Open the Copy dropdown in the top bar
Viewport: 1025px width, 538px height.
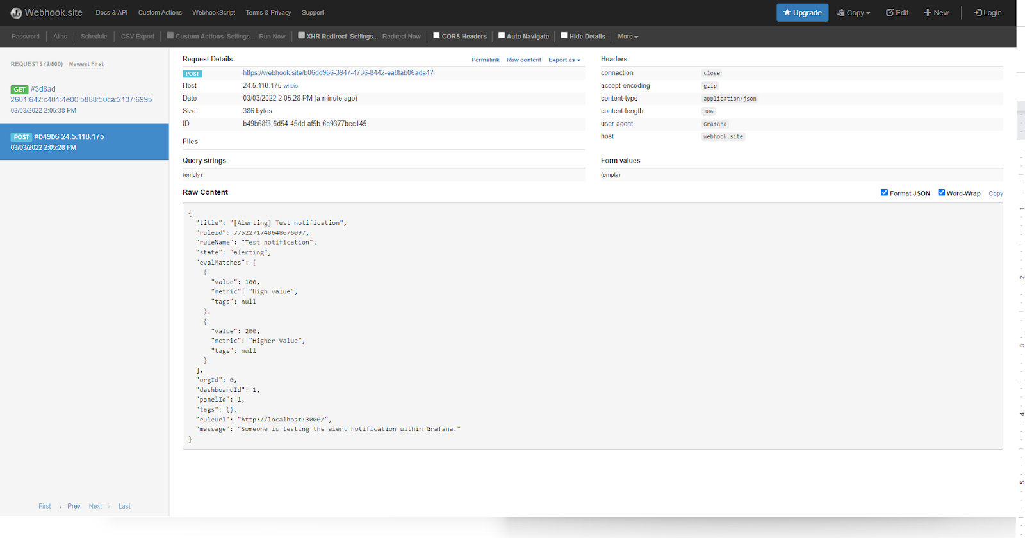point(854,13)
